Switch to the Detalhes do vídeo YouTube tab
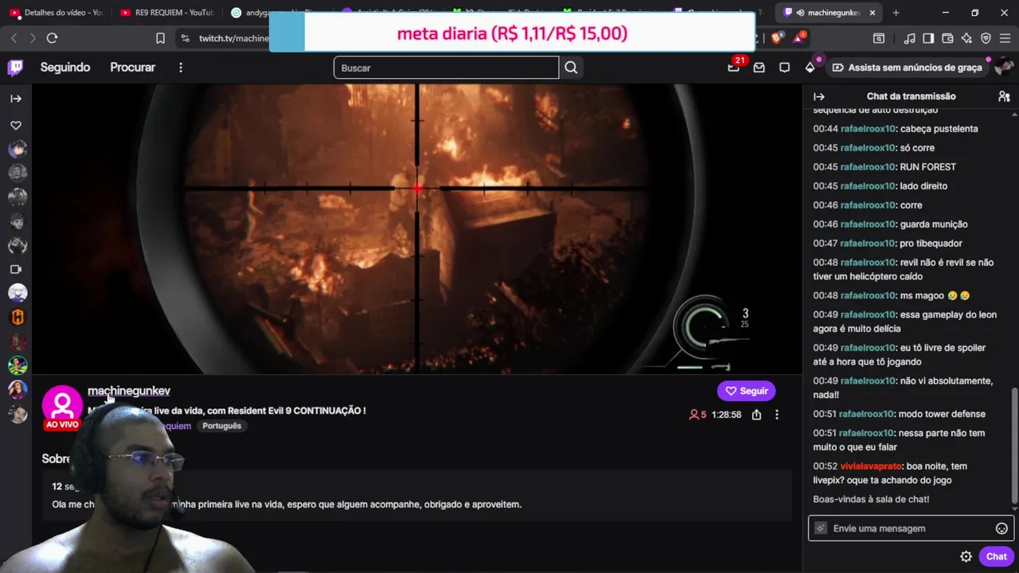Viewport: 1019px width, 573px height. click(56, 13)
